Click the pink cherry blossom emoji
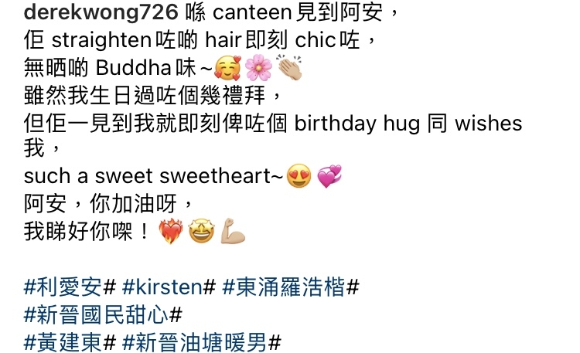This screenshot has height=353, width=580. (x=258, y=68)
